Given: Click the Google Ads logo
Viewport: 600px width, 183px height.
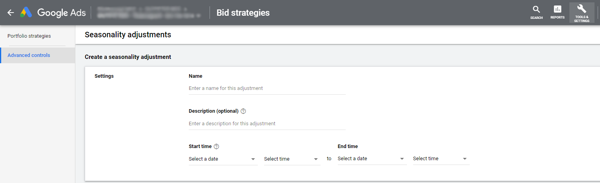Looking at the screenshot, I should pyautogui.click(x=26, y=13).
